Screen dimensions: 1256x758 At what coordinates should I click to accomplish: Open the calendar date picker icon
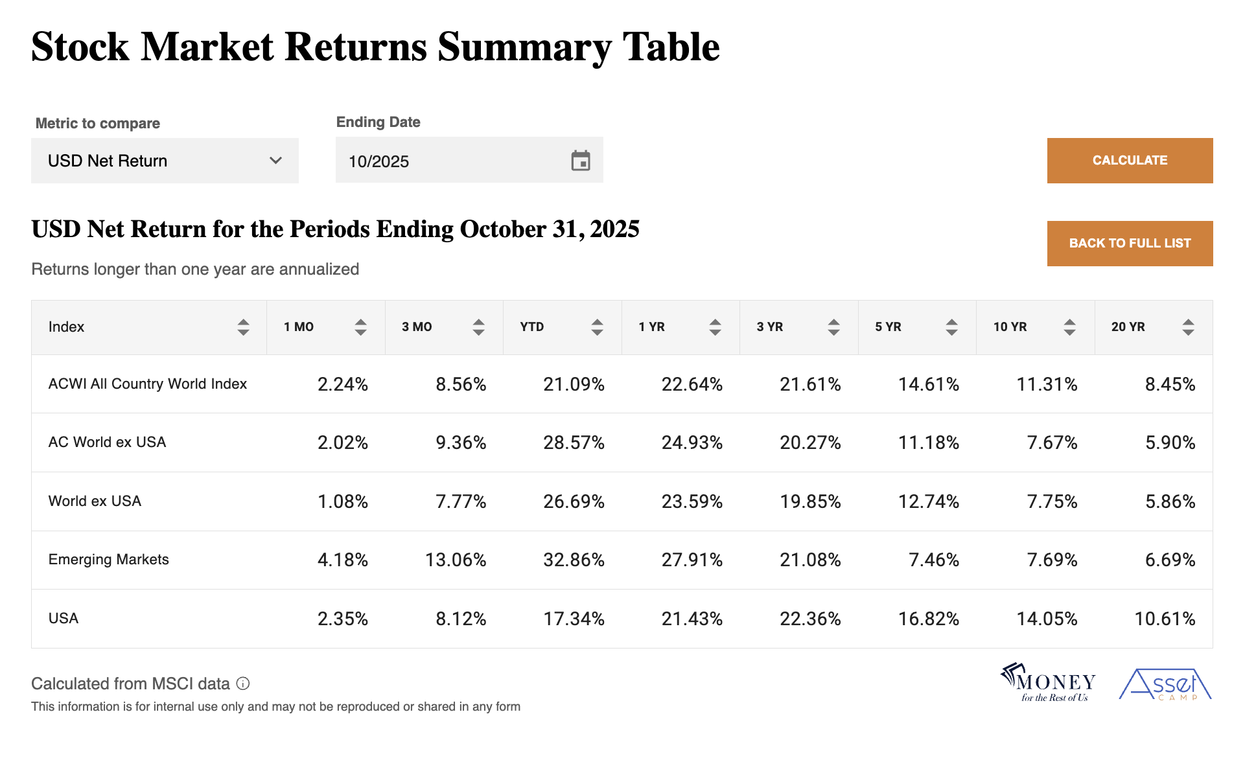tap(580, 161)
